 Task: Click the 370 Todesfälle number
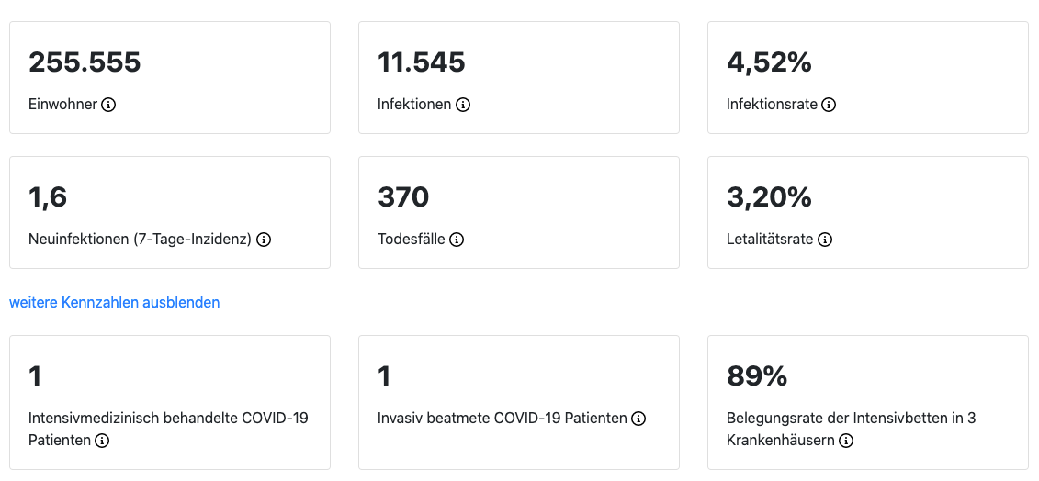[x=403, y=197]
